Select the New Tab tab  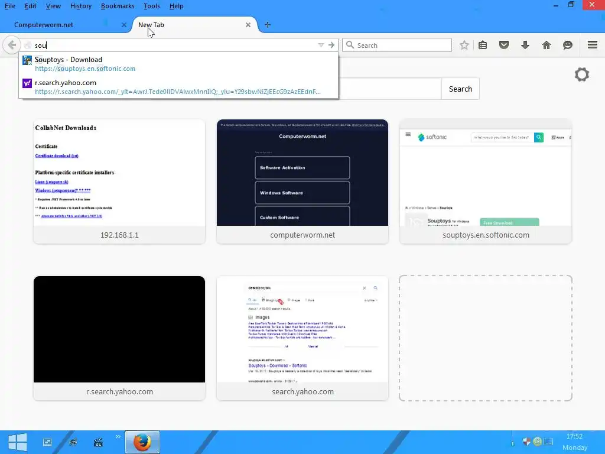point(195,25)
